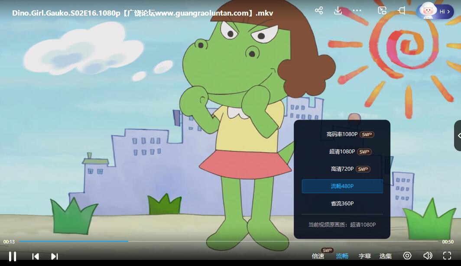
Task: Enter fullscreen mode
Action: 447,256
